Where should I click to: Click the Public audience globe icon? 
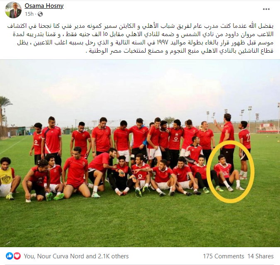pos(40,14)
